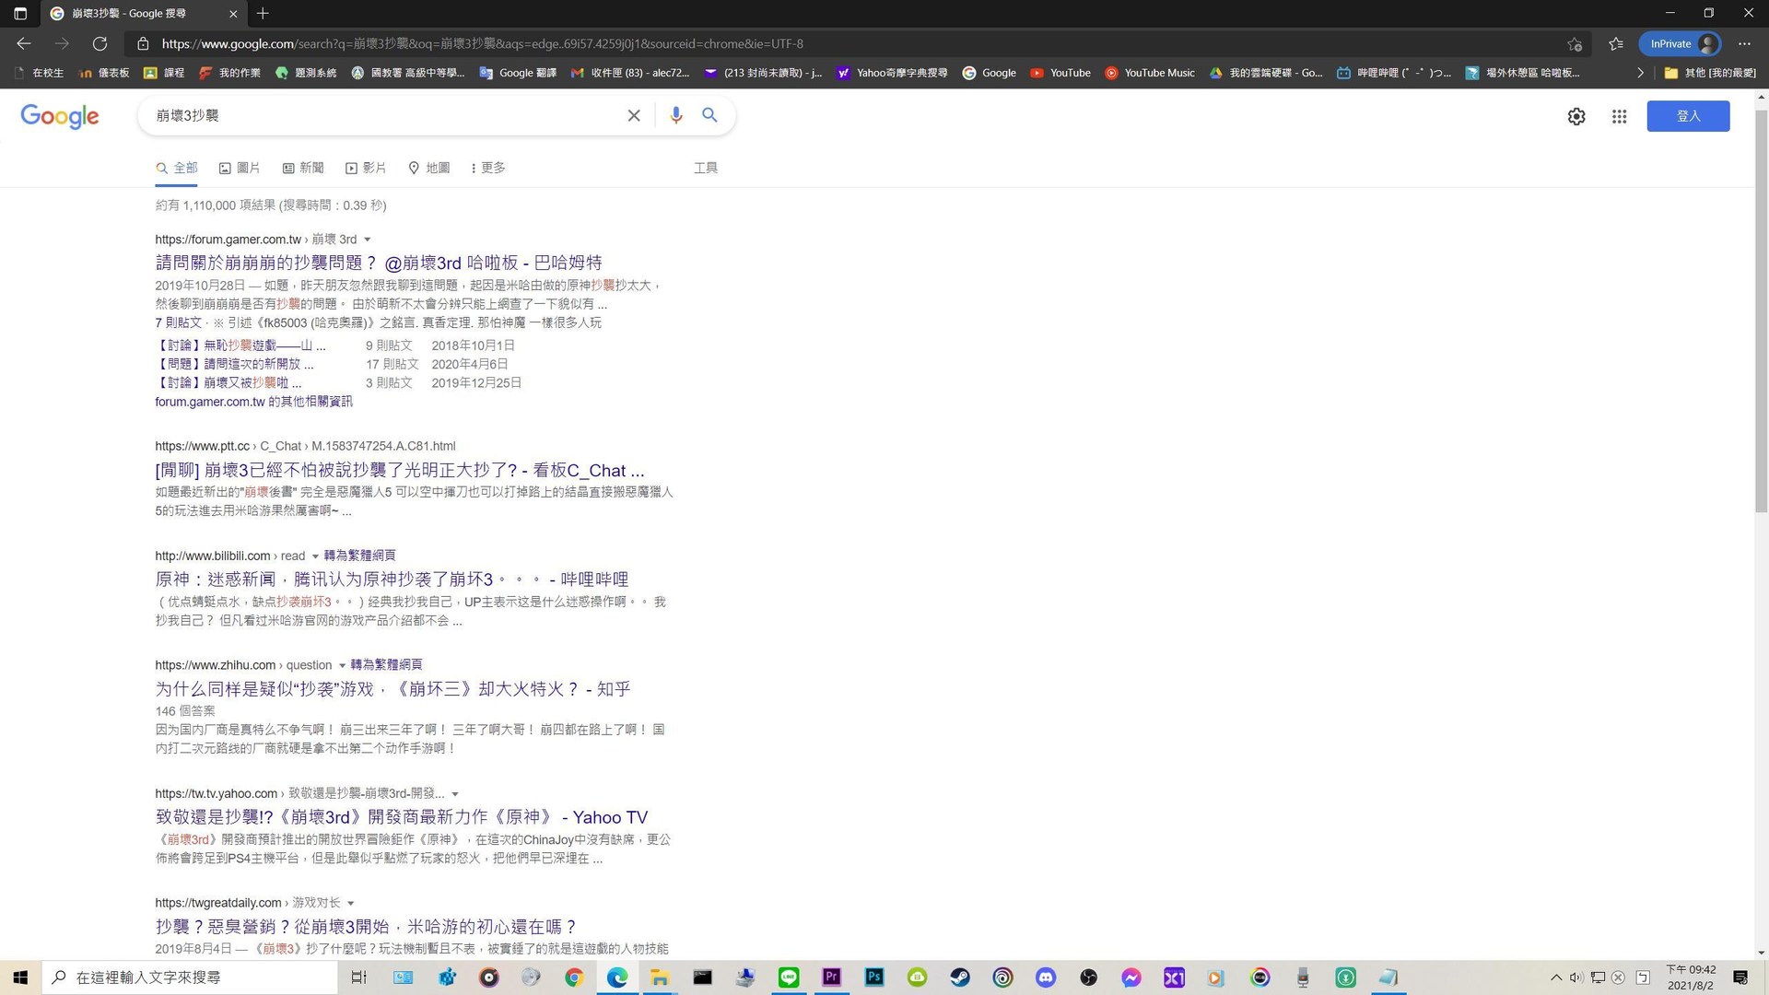Switch to the 圖片 search tab
This screenshot has width=1769, height=995.
pyautogui.click(x=240, y=168)
